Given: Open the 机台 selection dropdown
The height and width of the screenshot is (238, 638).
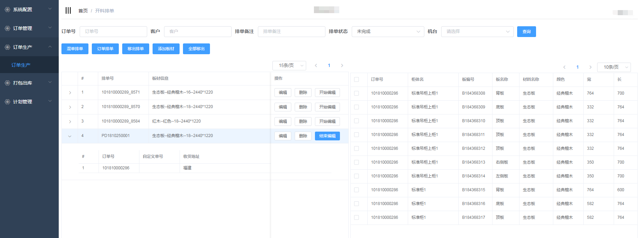Looking at the screenshot, I should (477, 32).
